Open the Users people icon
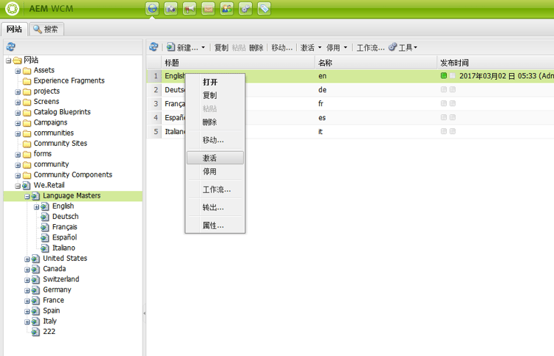 pos(227,8)
